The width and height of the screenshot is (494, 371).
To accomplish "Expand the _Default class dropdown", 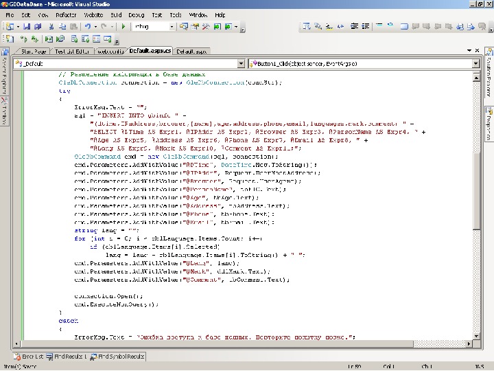I will pos(241,63).
